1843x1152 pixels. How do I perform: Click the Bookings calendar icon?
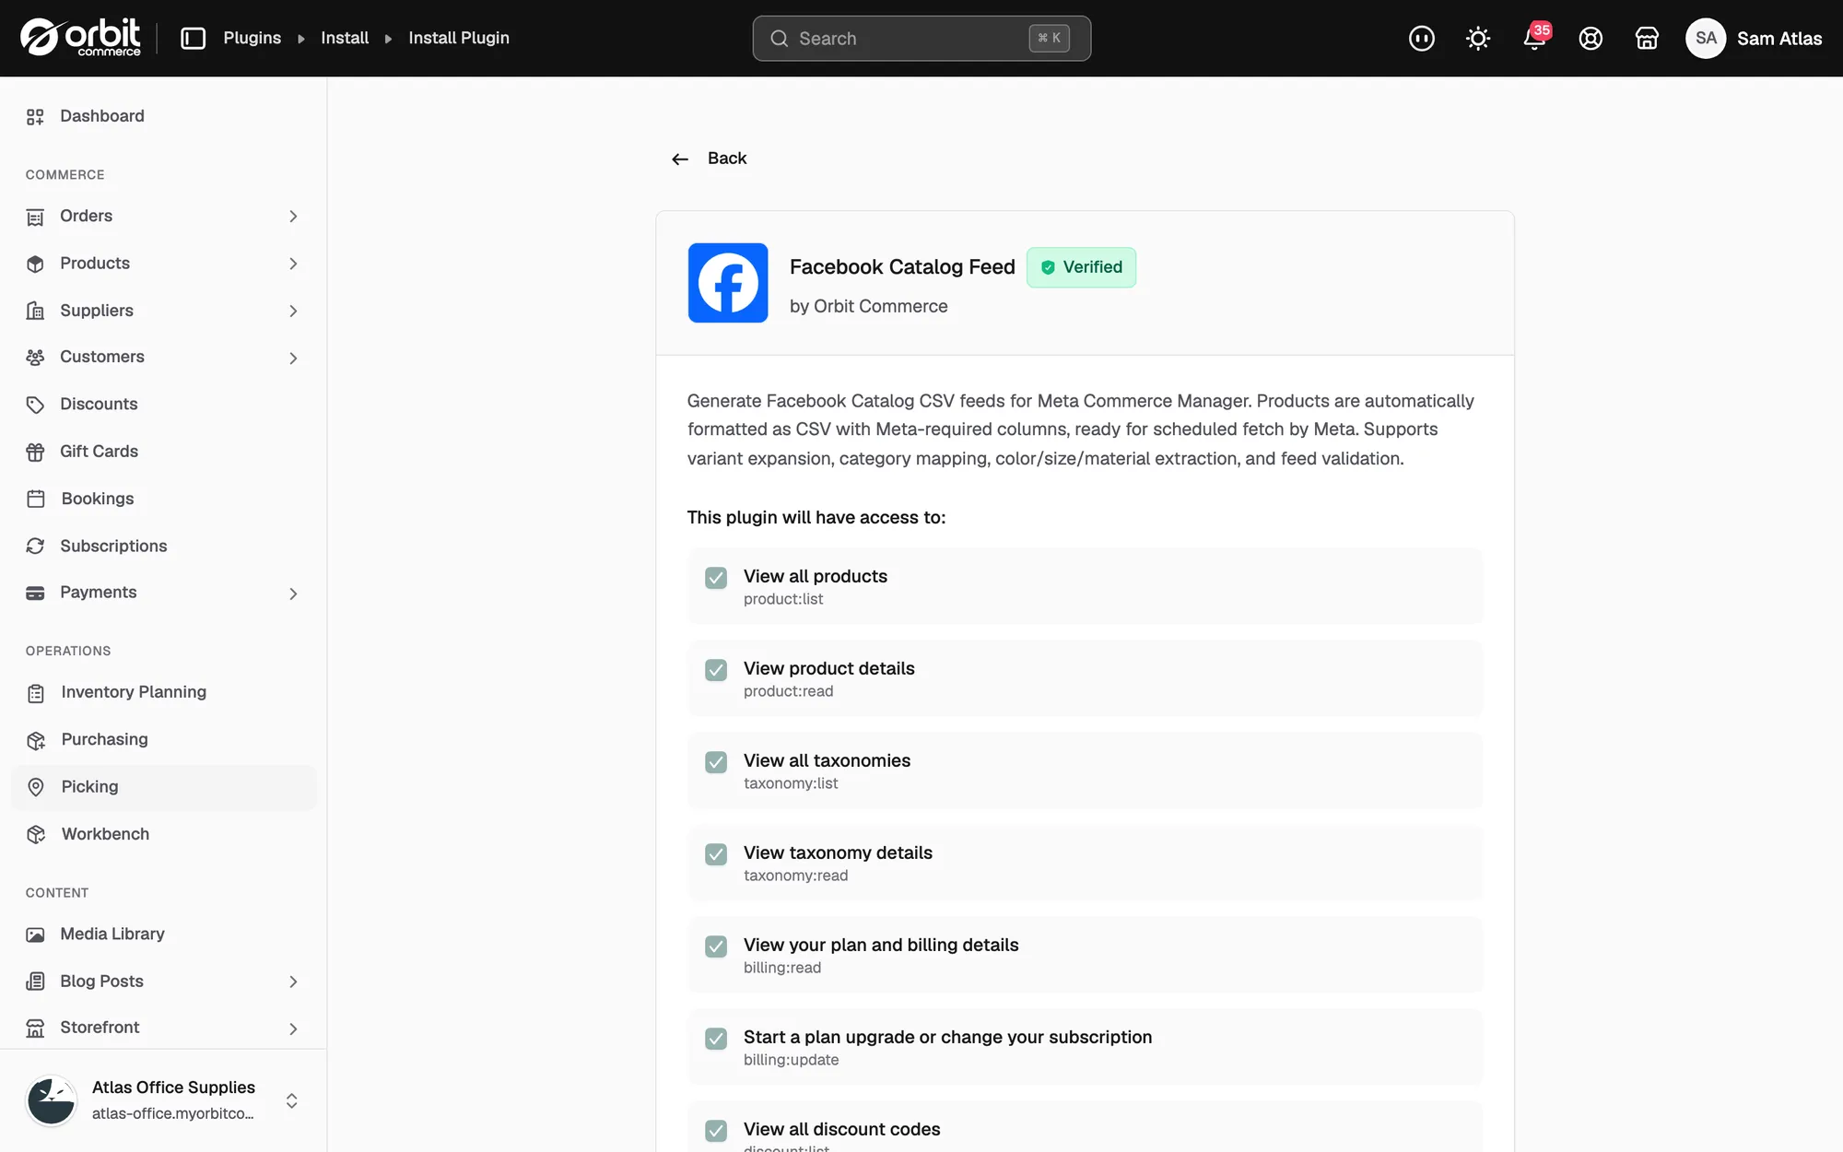point(36,499)
